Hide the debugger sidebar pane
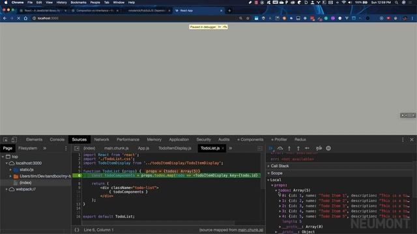 tap(260, 148)
